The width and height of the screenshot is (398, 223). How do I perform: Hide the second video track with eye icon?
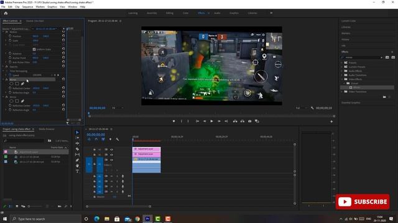pyautogui.click(x=111, y=154)
